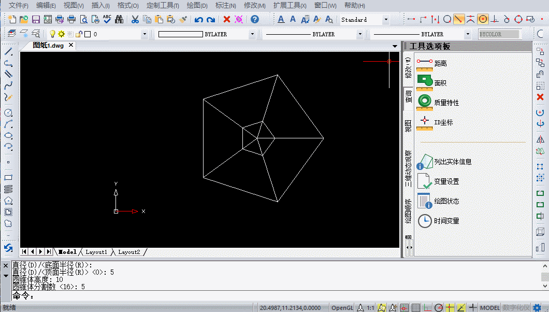This screenshot has height=312, width=549.
Task: Open the 绘图(D) menu
Action: click(197, 5)
